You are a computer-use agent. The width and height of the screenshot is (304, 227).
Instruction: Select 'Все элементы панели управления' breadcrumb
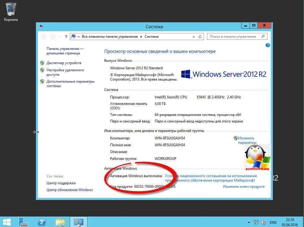tap(110, 37)
